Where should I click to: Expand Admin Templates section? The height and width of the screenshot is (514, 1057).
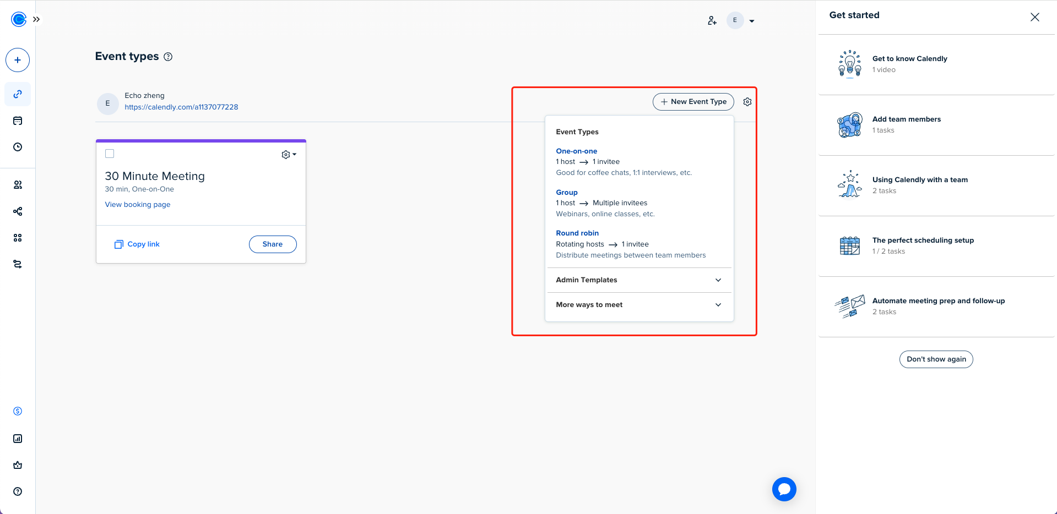[x=639, y=280]
